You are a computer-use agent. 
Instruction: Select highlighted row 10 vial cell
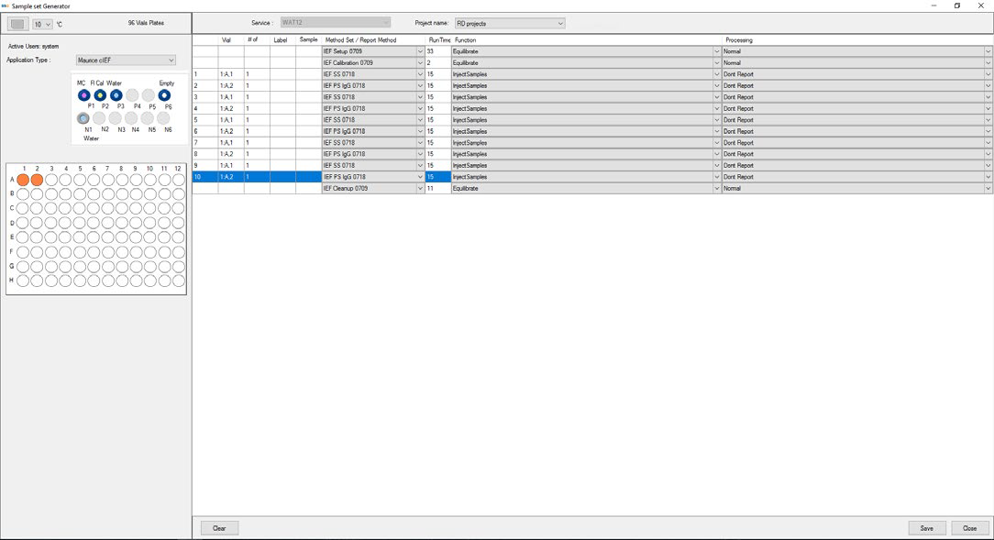point(230,177)
